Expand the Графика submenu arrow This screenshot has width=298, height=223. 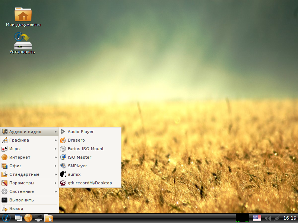56,140
